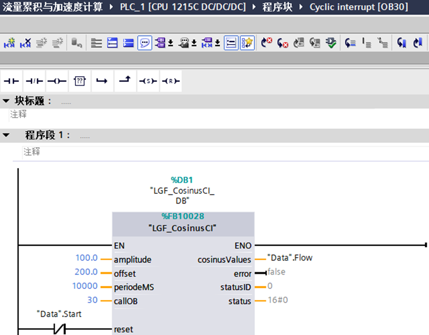Screen dimensions: 429x335
Task: Collapse the 块标题 section
Action: click(6, 101)
